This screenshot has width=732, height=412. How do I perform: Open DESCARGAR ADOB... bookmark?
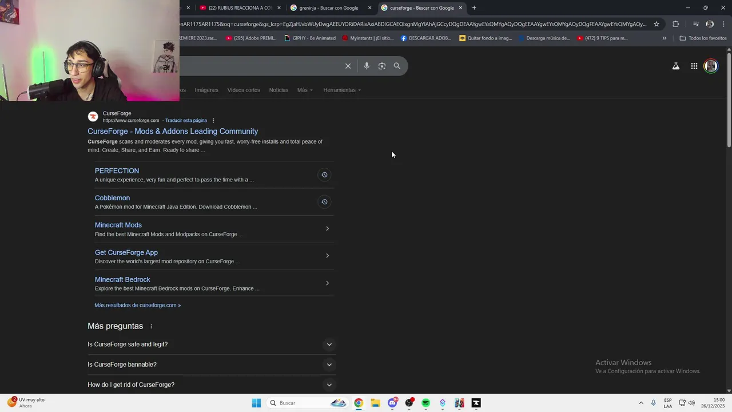pos(426,38)
